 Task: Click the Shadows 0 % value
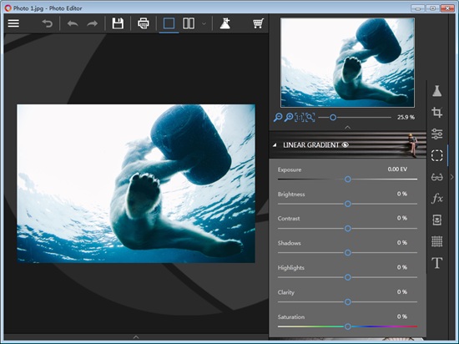click(x=402, y=243)
